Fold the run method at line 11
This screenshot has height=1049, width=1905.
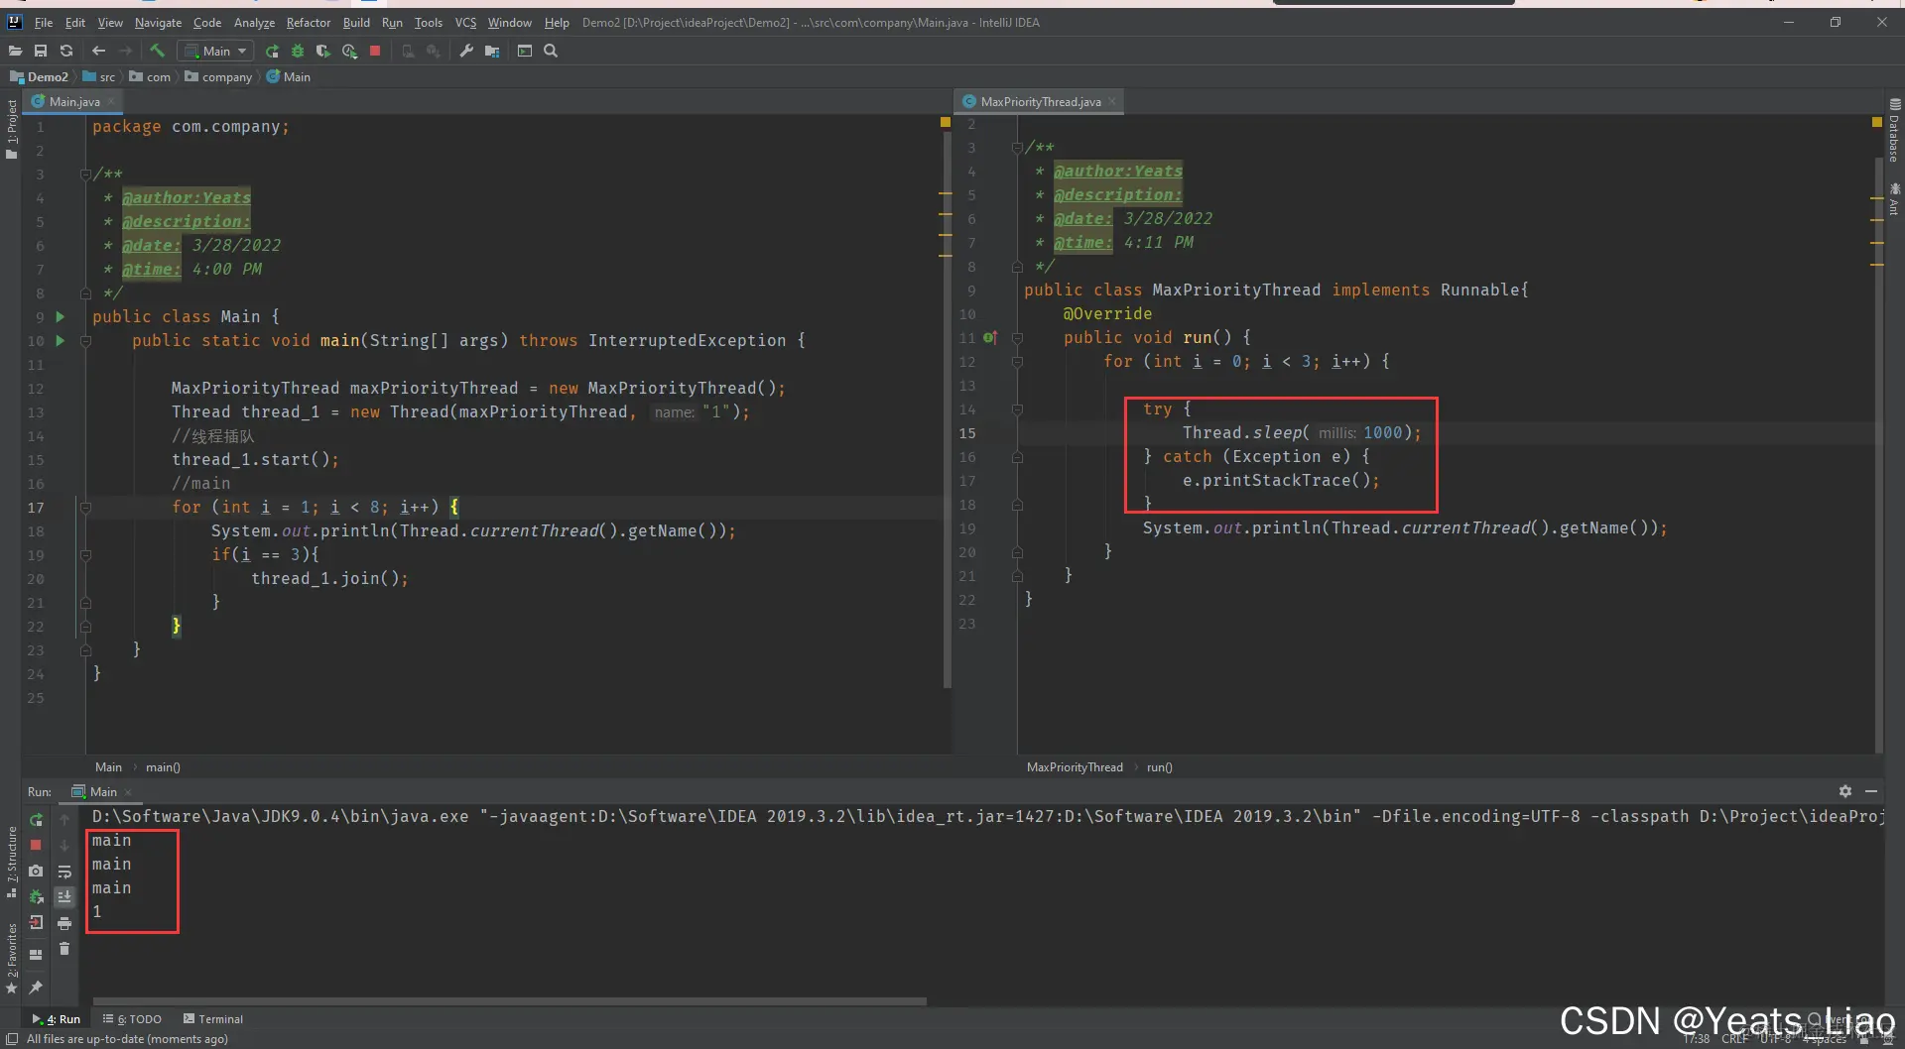click(1017, 337)
